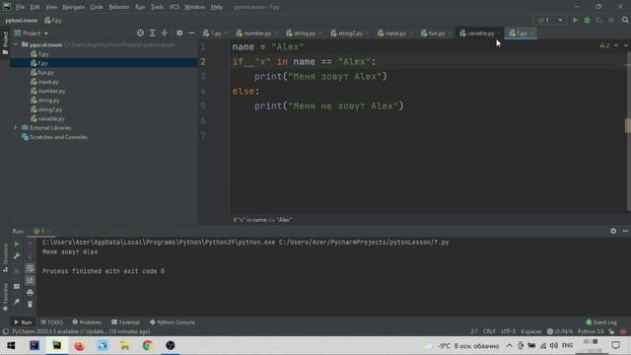Click PyCharm update available notification text
The width and height of the screenshot is (631, 355).
(81, 331)
